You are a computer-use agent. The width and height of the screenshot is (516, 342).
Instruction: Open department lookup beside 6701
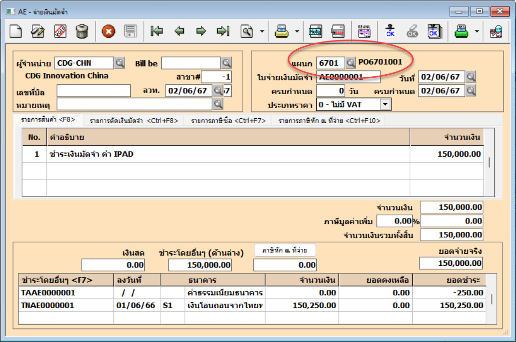351,63
